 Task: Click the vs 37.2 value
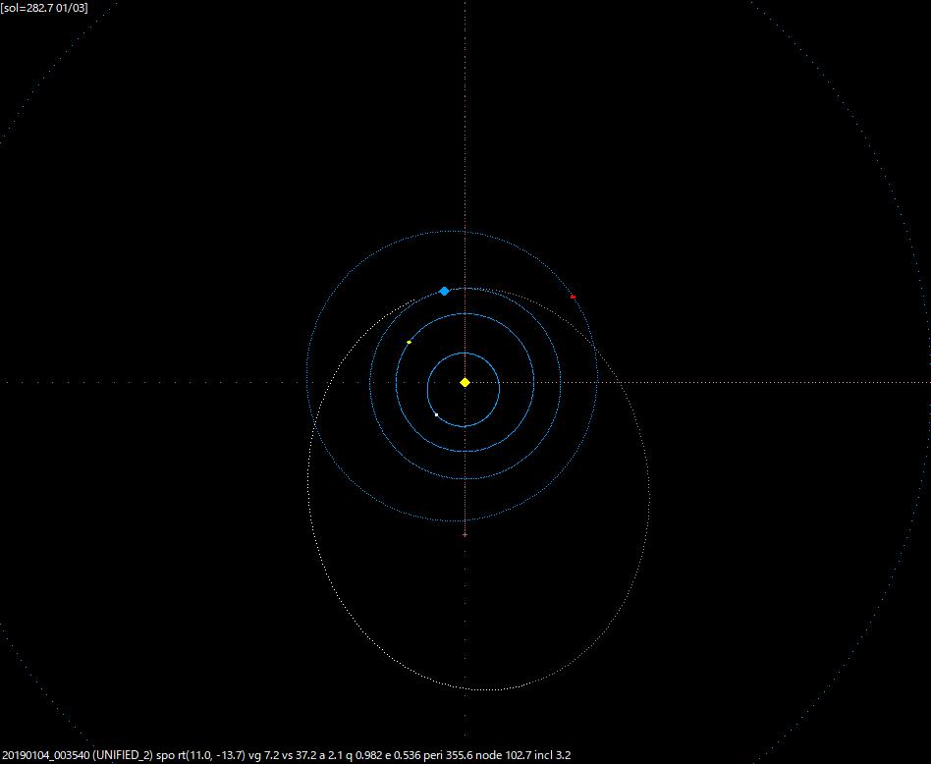coord(301,755)
